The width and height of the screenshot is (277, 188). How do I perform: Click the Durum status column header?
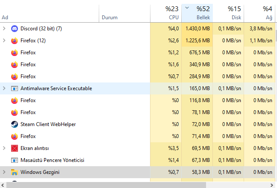110,18
